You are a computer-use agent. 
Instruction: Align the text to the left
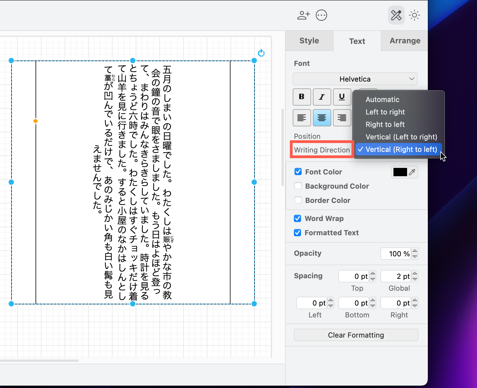[x=302, y=118]
